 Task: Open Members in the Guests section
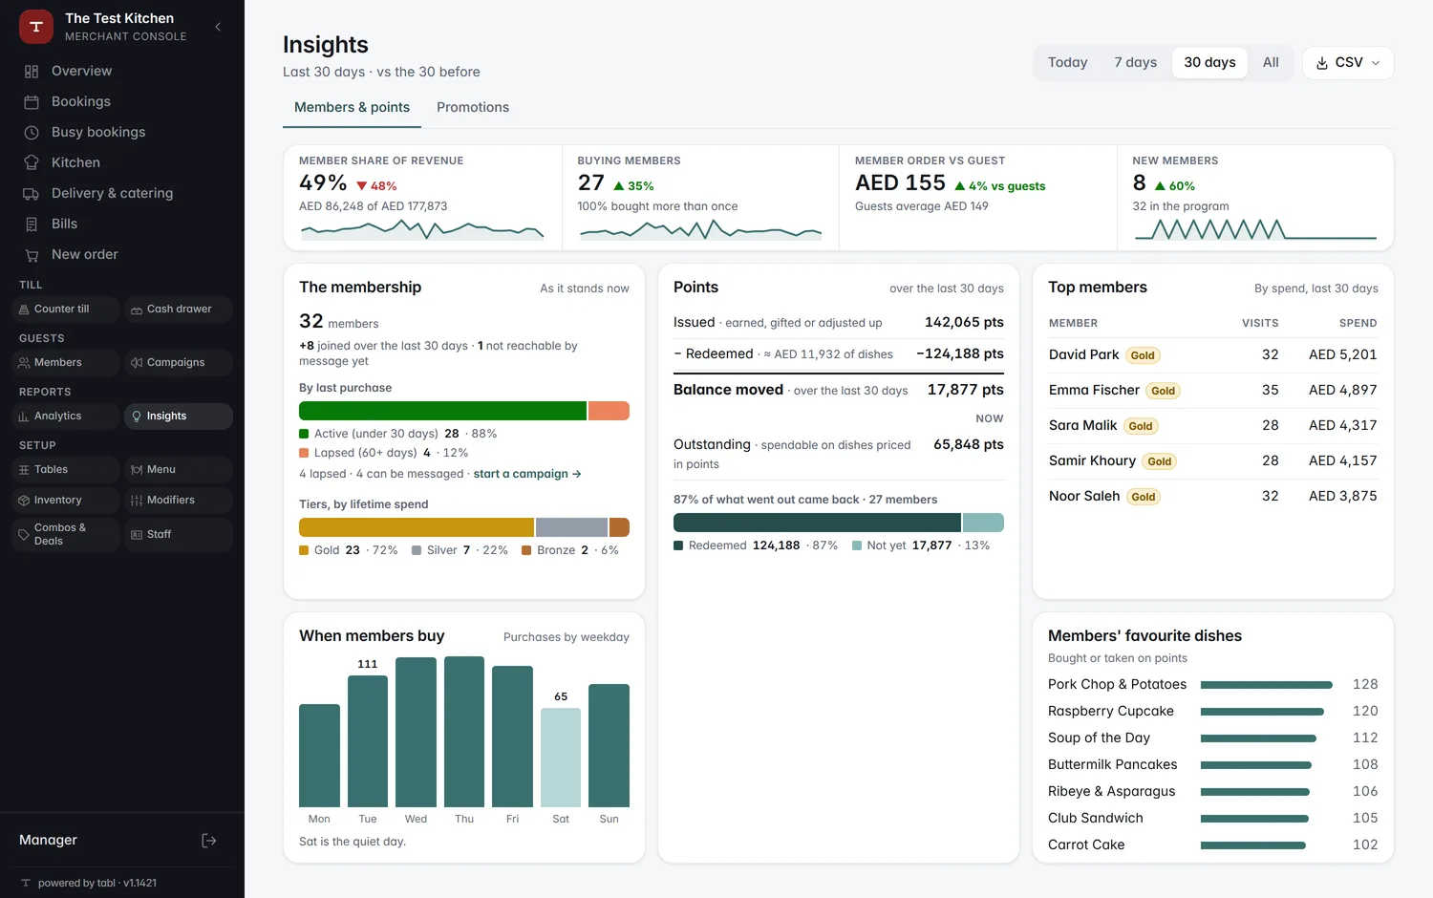click(65, 363)
